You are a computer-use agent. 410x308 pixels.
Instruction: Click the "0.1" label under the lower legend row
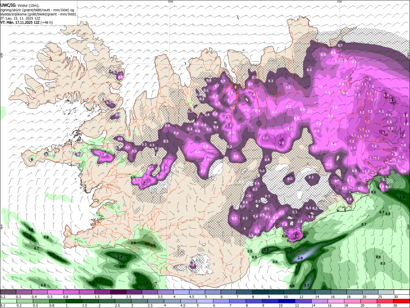tap(3, 306)
